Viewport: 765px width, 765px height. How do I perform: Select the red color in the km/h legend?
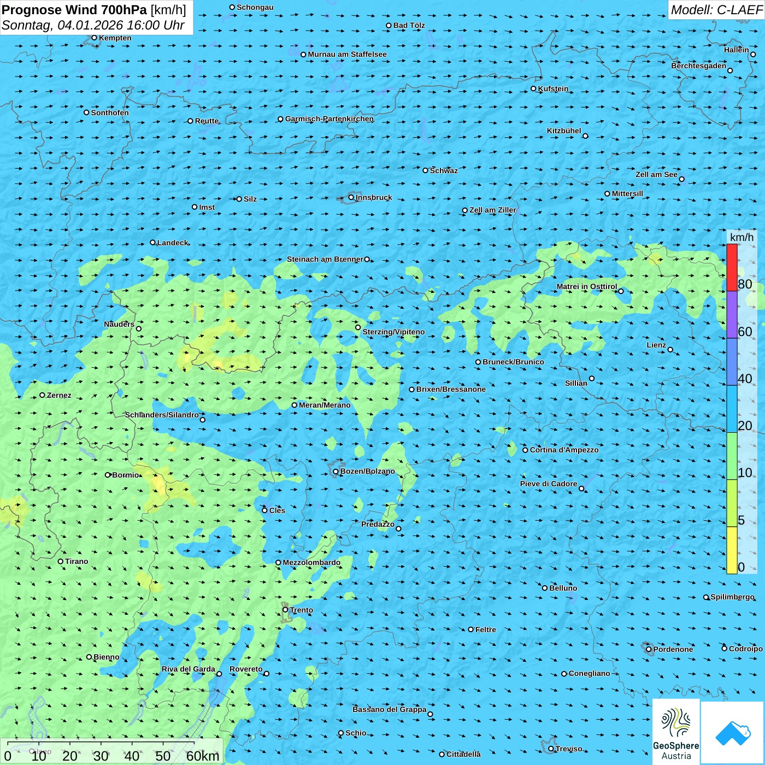click(x=732, y=267)
